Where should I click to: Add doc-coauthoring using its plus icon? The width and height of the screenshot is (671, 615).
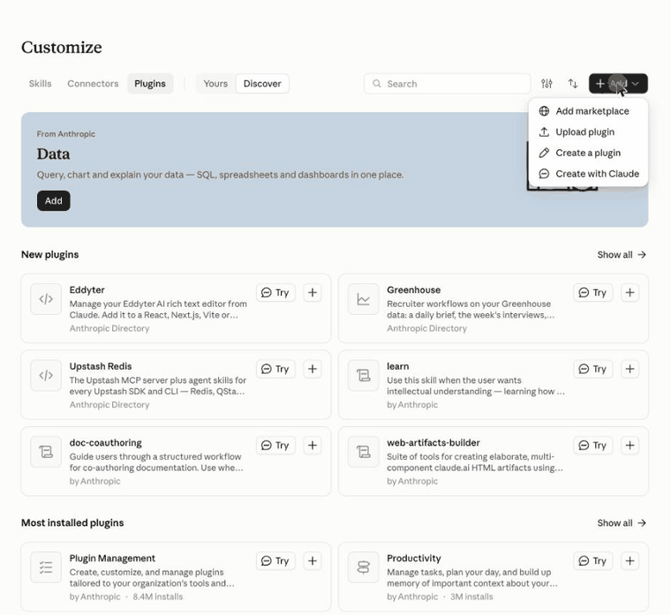click(313, 446)
